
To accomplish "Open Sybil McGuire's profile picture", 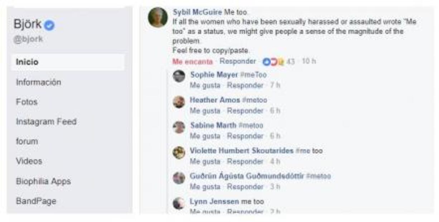I will (x=158, y=18).
